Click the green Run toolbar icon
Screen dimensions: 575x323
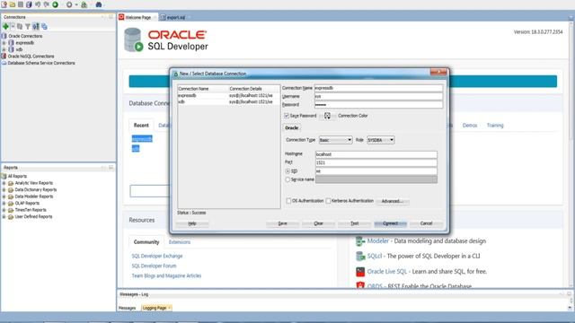56,4
